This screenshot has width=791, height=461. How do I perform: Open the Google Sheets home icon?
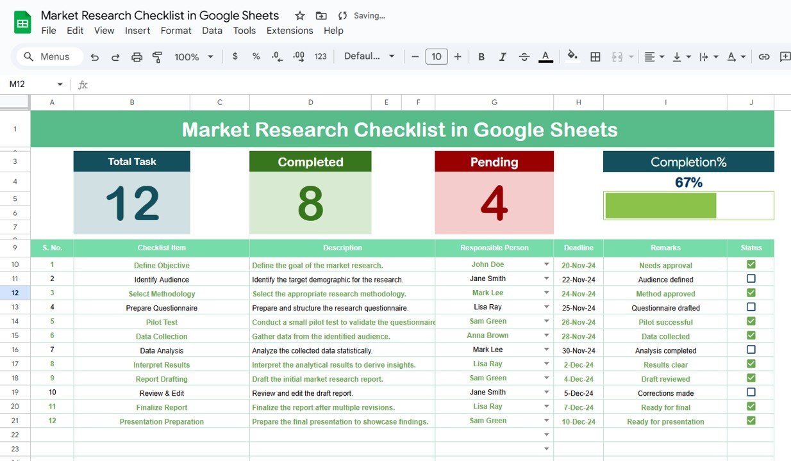23,23
